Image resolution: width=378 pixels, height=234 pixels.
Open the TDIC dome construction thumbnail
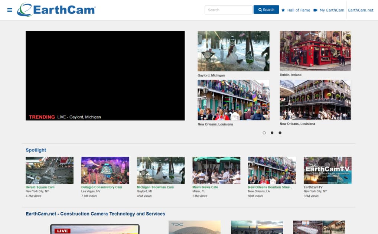pos(195,227)
